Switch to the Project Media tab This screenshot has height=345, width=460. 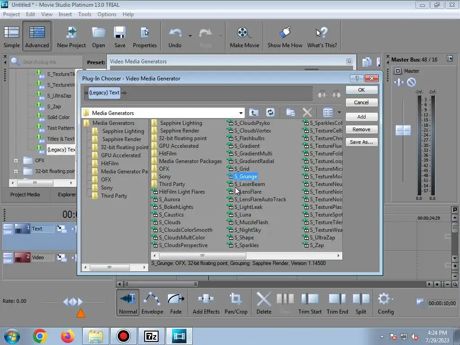pyautogui.click(x=25, y=195)
